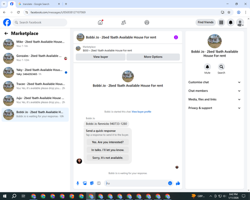This screenshot has height=200, width=250.
Task: Click the message input field Aa
Action: pos(136,183)
